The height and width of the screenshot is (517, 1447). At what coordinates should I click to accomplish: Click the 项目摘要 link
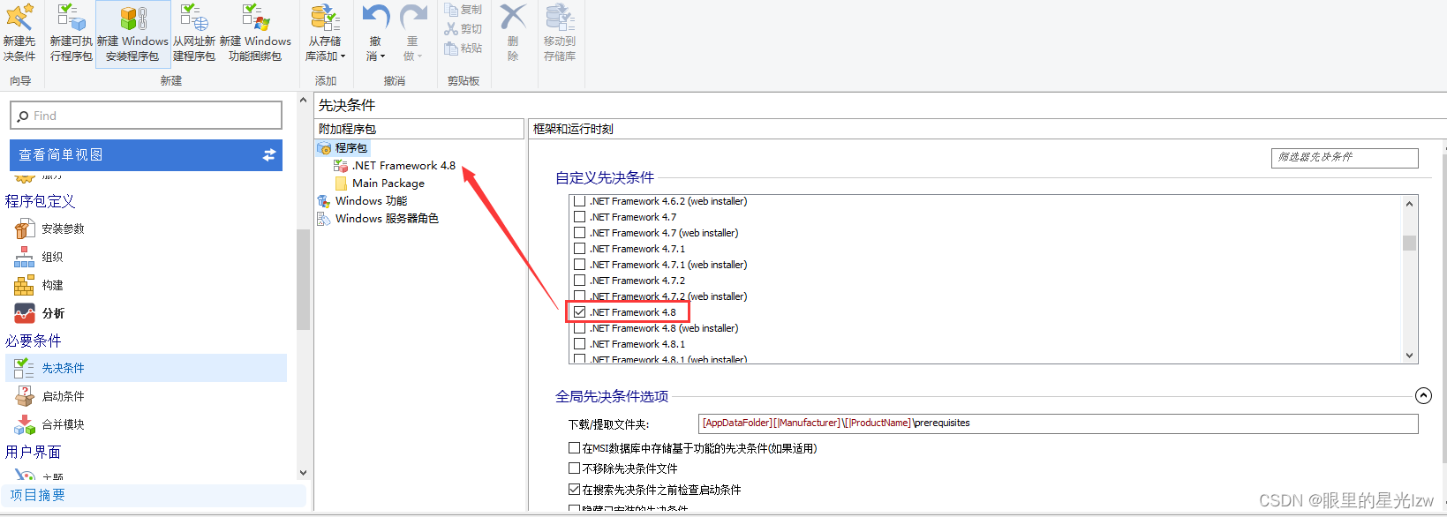[x=38, y=495]
